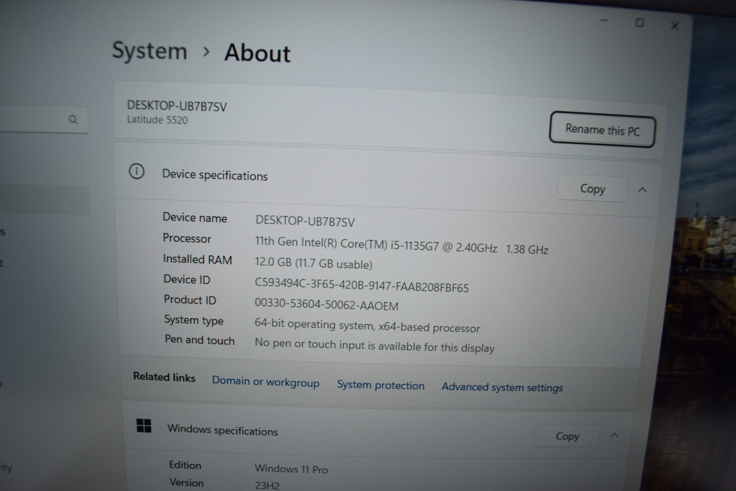Click the Version label

point(187,483)
